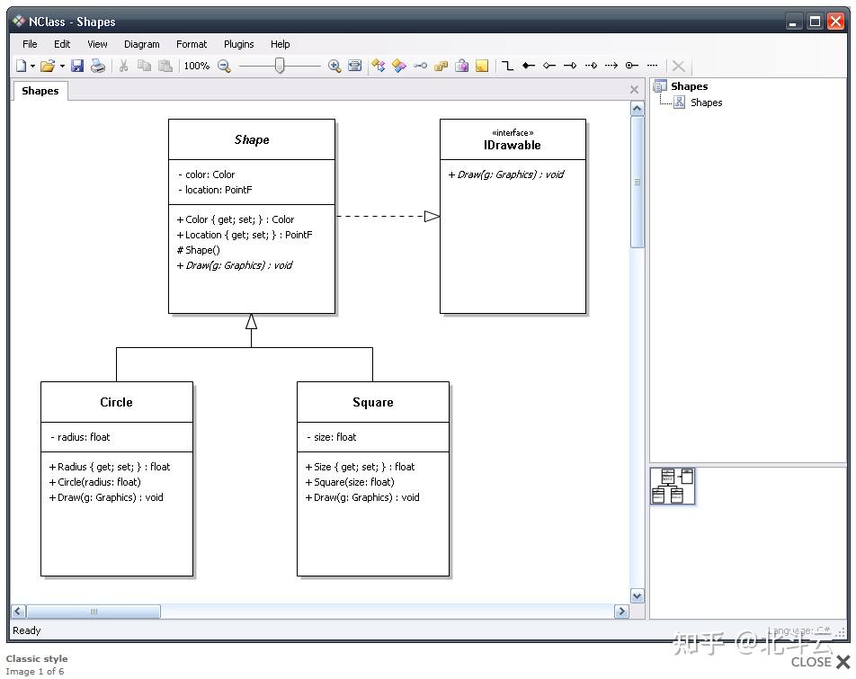Cut the selected diagram element

pyautogui.click(x=122, y=66)
